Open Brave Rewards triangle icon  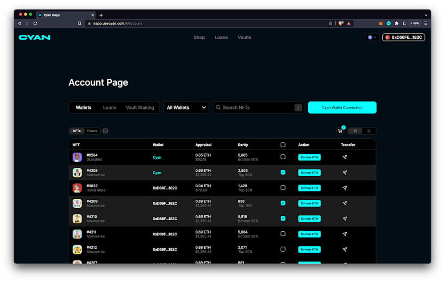[349, 23]
